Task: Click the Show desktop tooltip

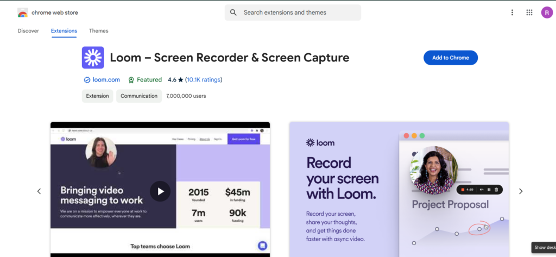Action: click(544, 247)
